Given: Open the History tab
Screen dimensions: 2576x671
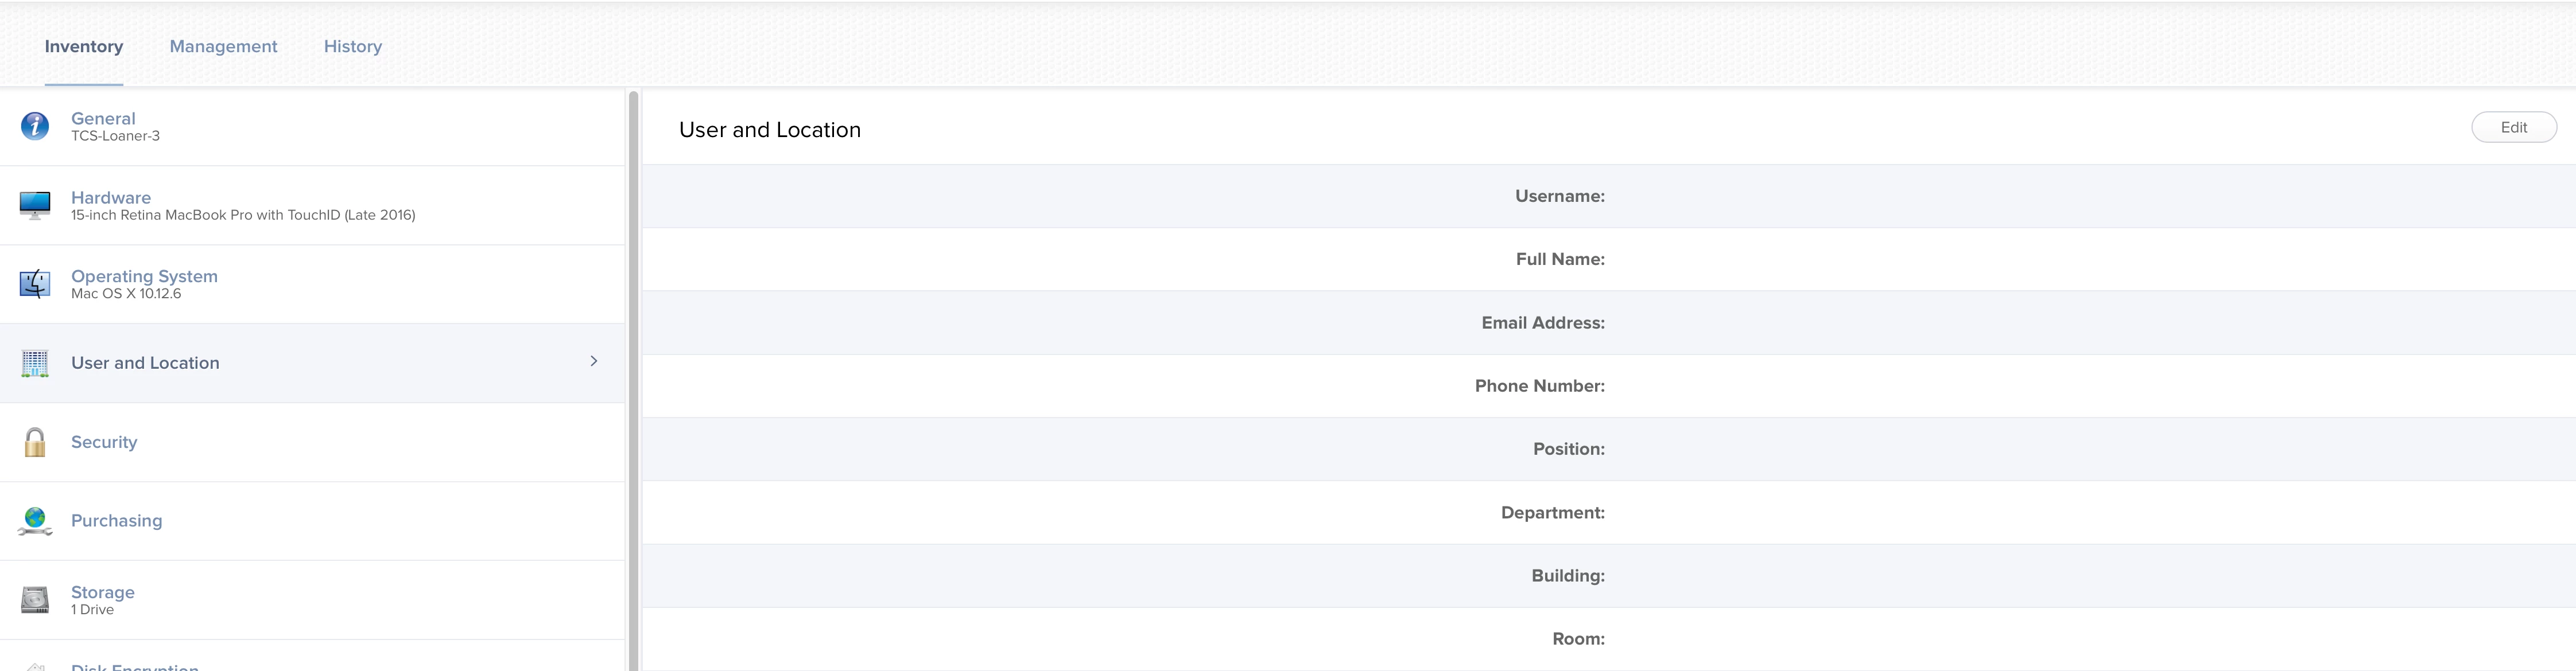Looking at the screenshot, I should (352, 46).
